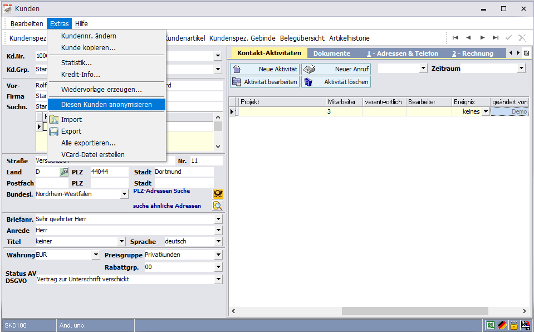Screen dimensions: 534x332
Task: Click the German flag language icon
Action: tap(502, 325)
